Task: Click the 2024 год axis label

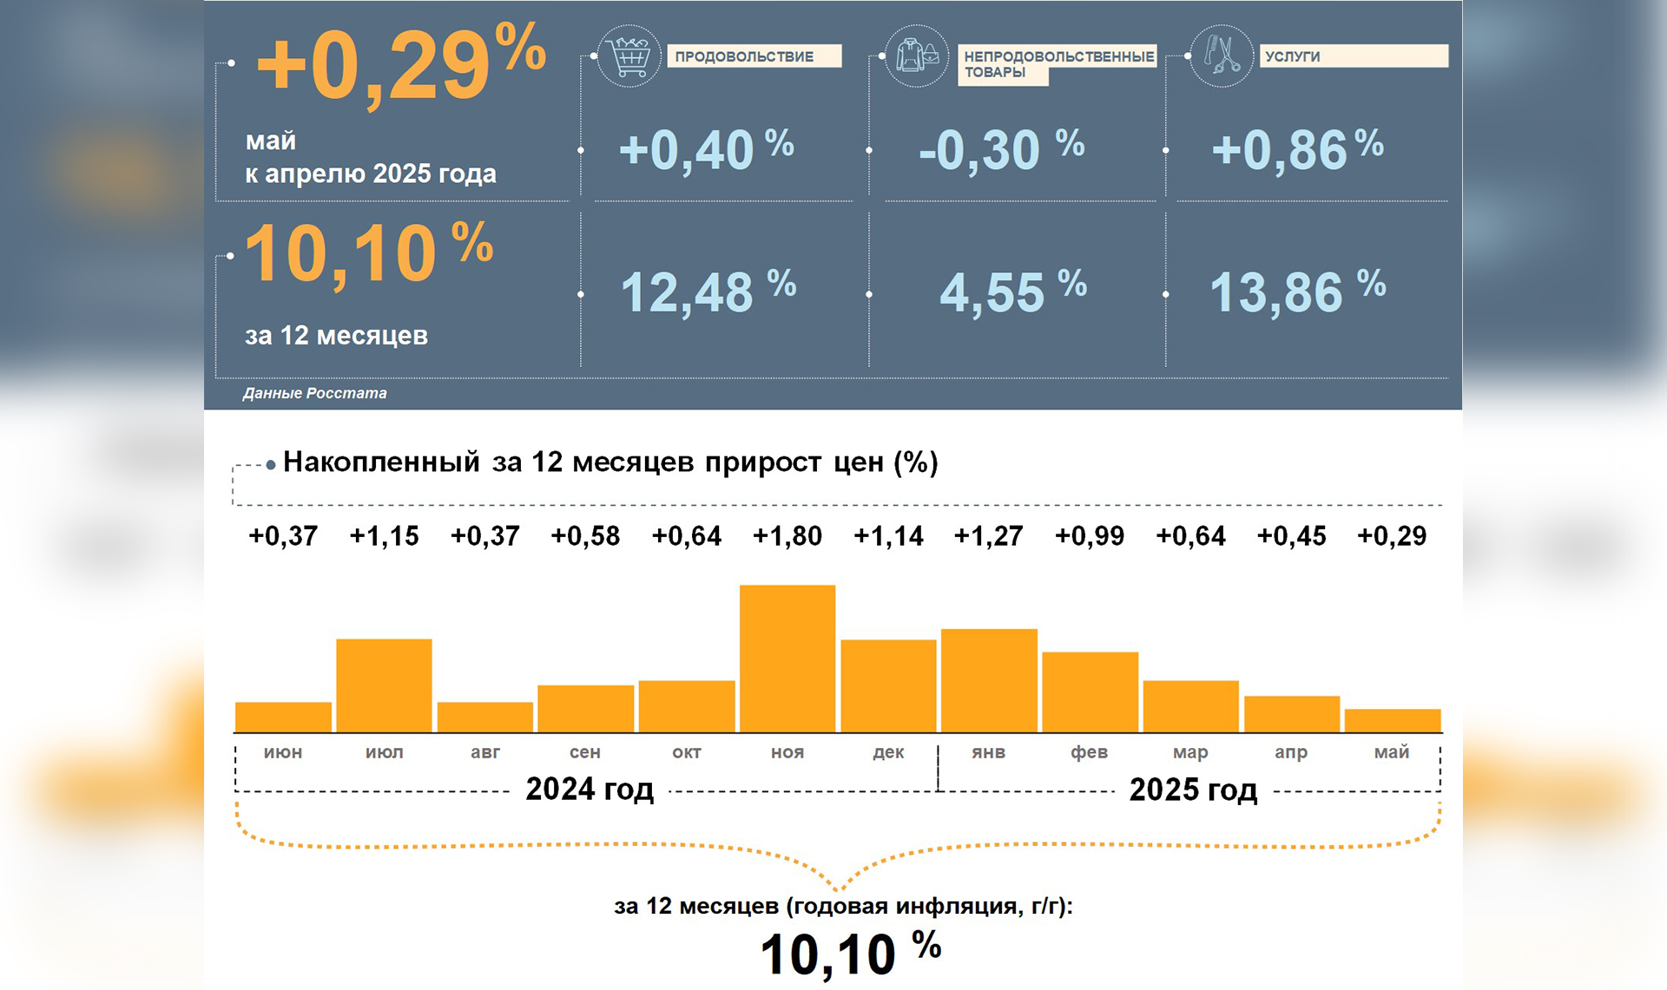Action: pos(590,790)
